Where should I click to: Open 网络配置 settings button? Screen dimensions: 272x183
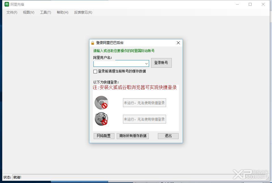click(104, 136)
